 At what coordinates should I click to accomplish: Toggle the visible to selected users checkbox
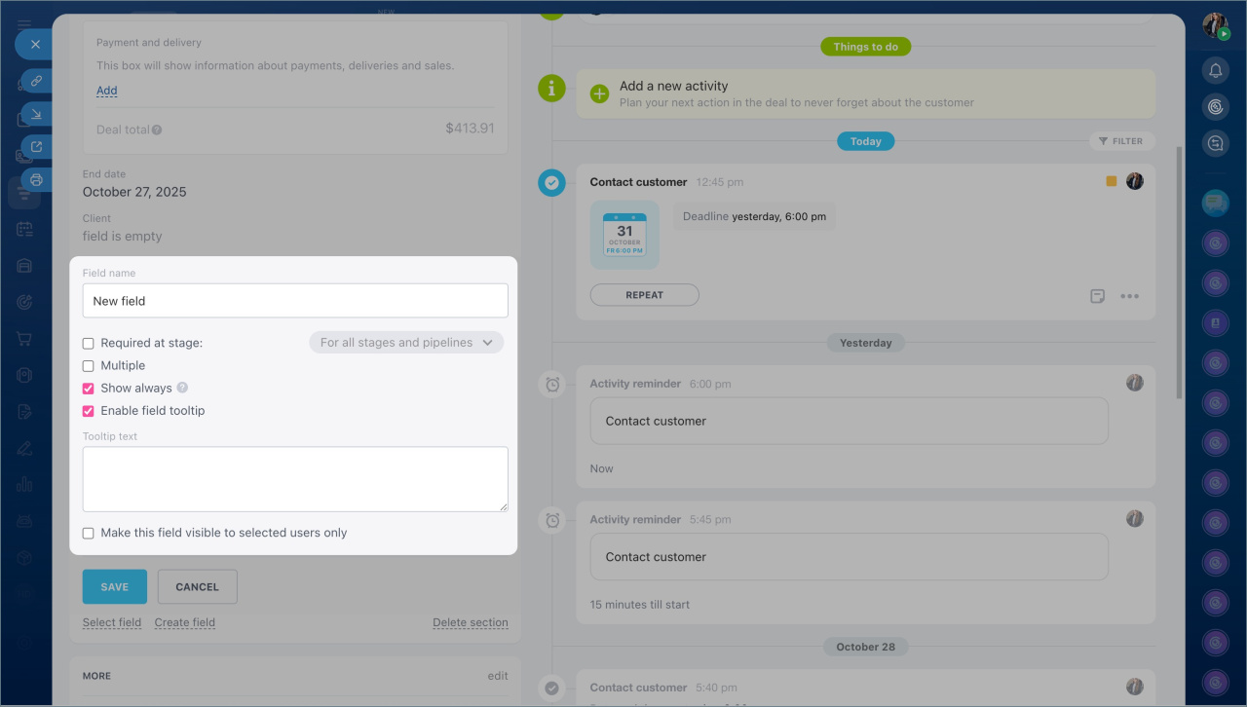89,534
